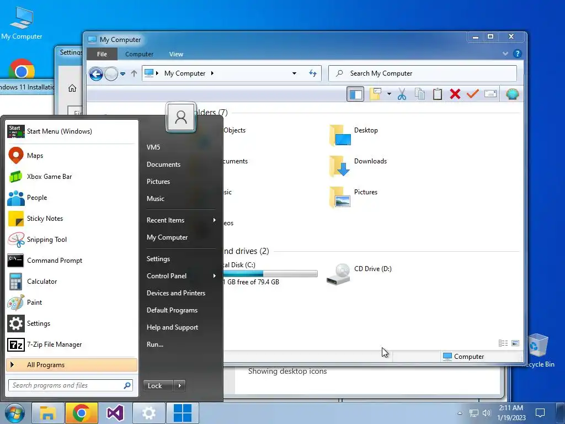Open the View ribbon tab

pyautogui.click(x=176, y=54)
